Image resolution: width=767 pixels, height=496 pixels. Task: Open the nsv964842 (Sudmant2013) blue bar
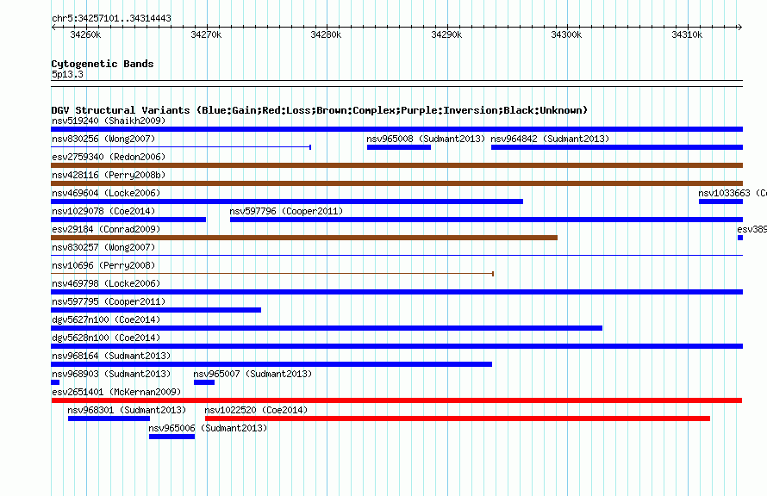(x=617, y=147)
